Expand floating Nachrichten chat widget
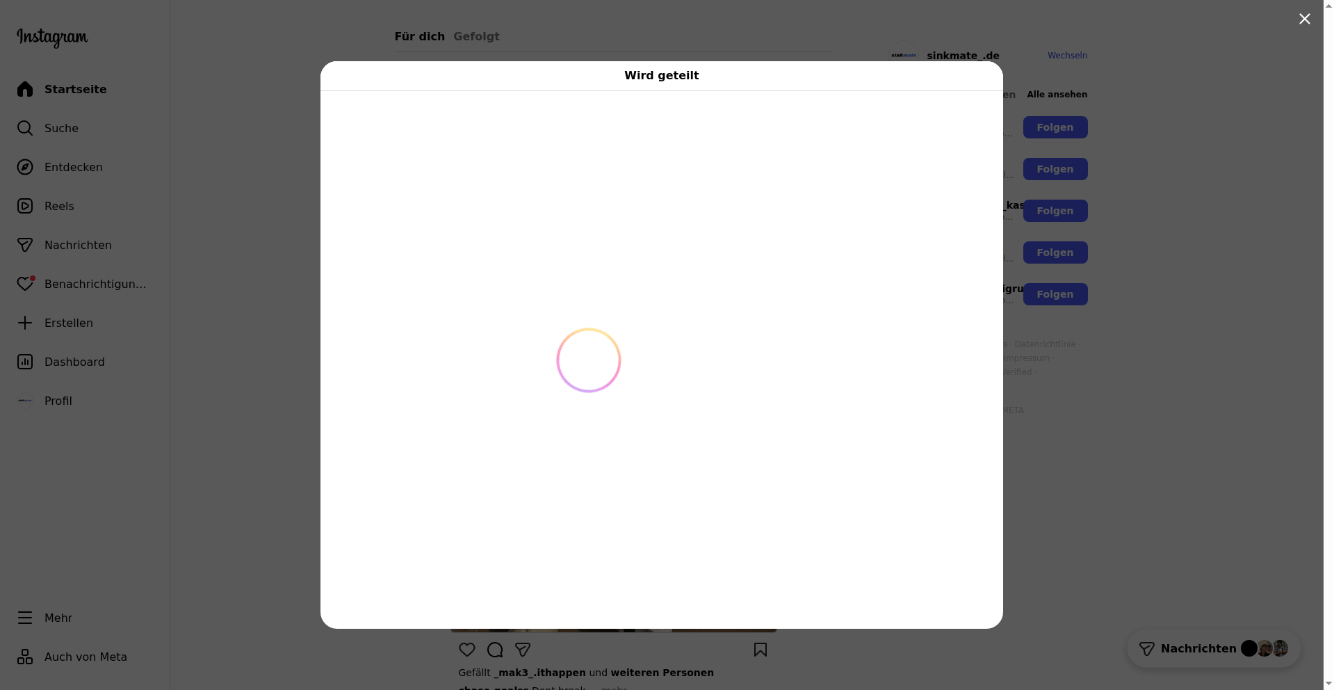Viewport: 1334px width, 690px height. (x=1198, y=648)
